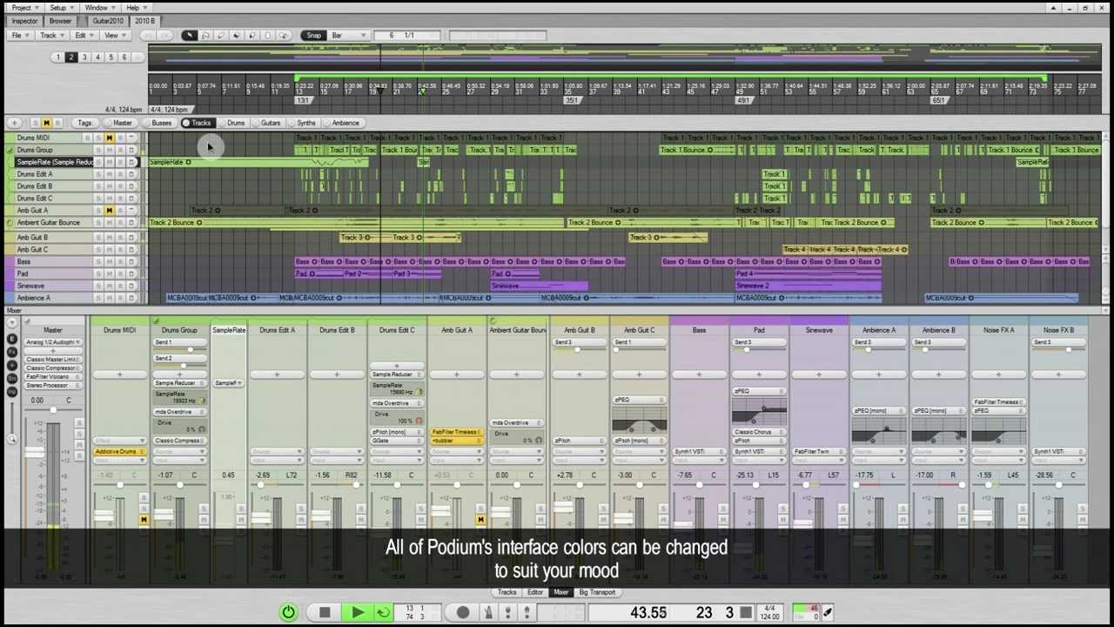Click the undo arrow button

(x=148, y=36)
